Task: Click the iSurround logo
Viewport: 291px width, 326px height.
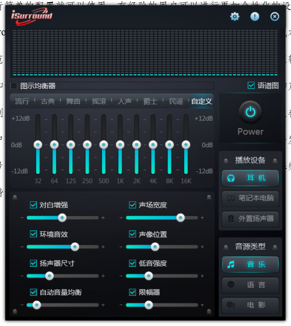Action: [x=32, y=17]
